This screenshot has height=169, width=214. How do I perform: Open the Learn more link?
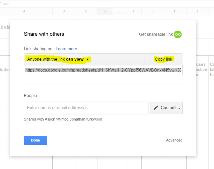point(66,49)
